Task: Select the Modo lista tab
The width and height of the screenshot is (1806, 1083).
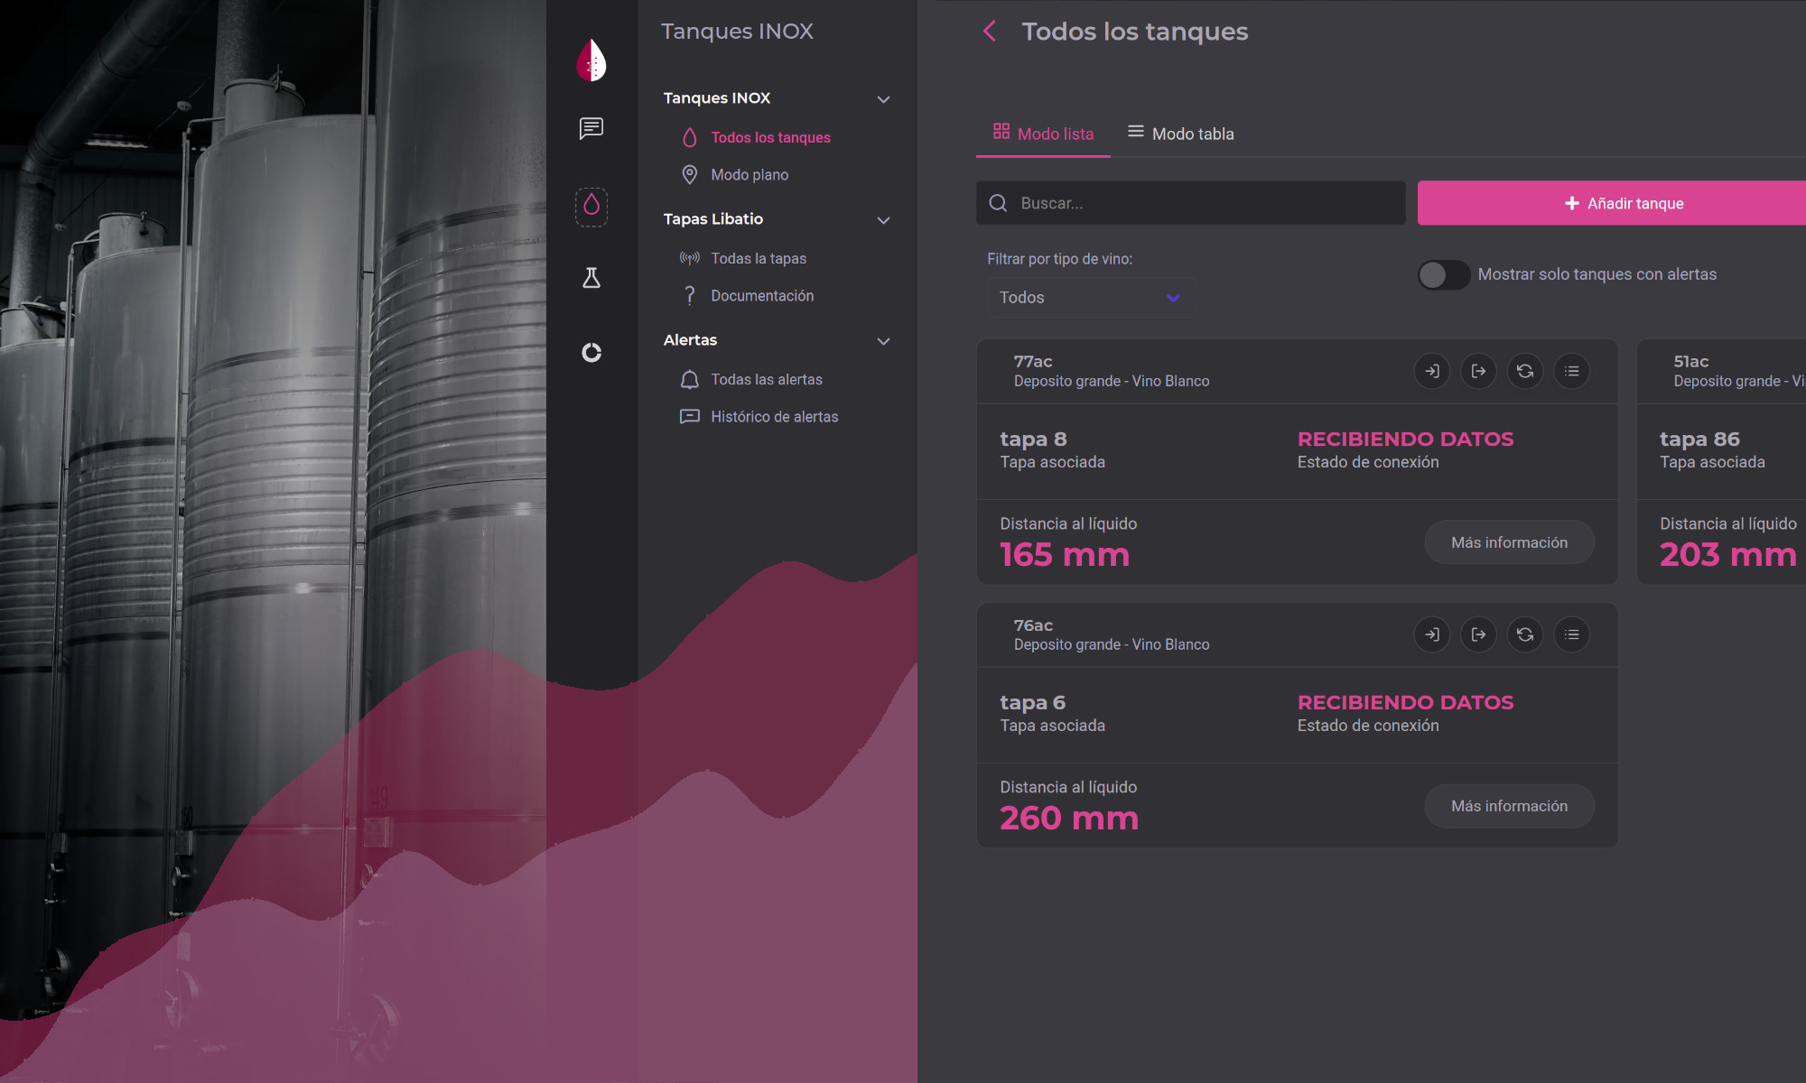Action: [1043, 134]
